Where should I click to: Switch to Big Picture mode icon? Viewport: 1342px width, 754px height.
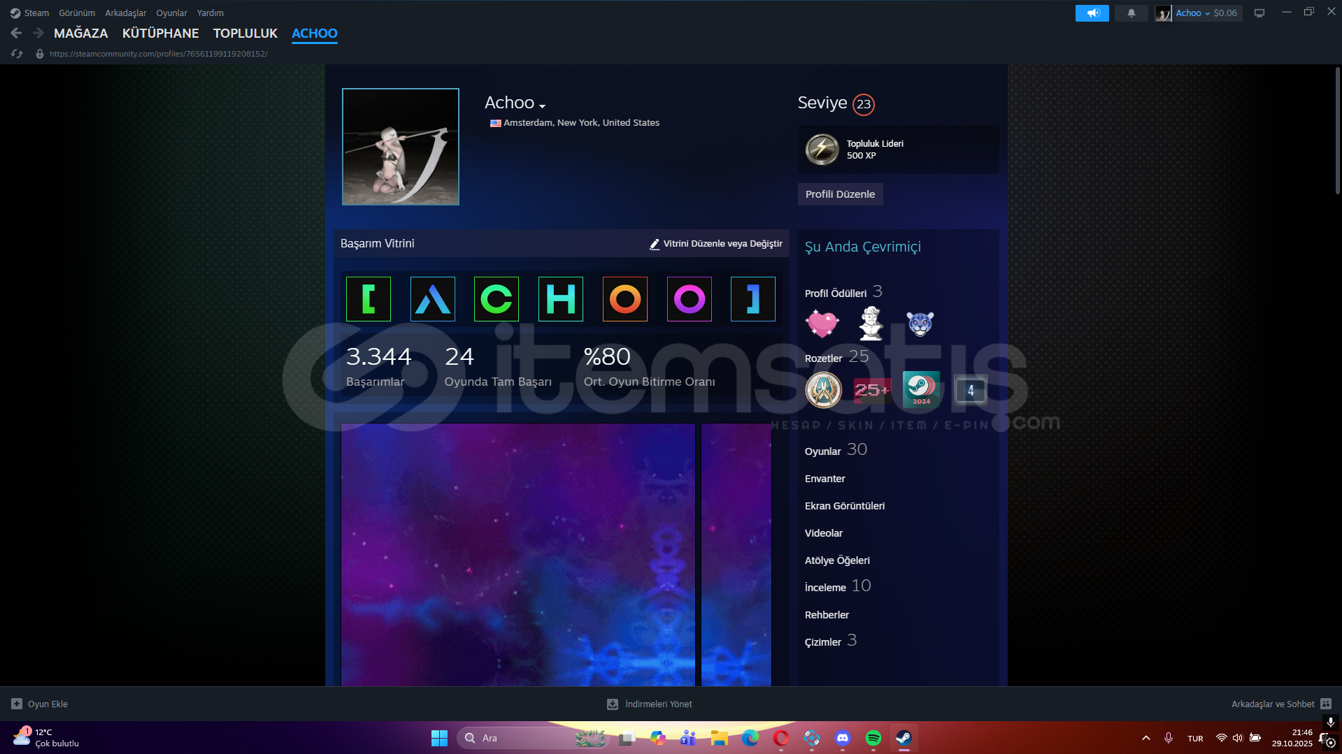coord(1259,13)
